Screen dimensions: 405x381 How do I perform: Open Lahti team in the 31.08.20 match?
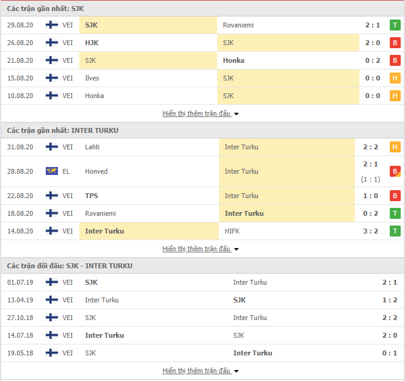coord(92,147)
